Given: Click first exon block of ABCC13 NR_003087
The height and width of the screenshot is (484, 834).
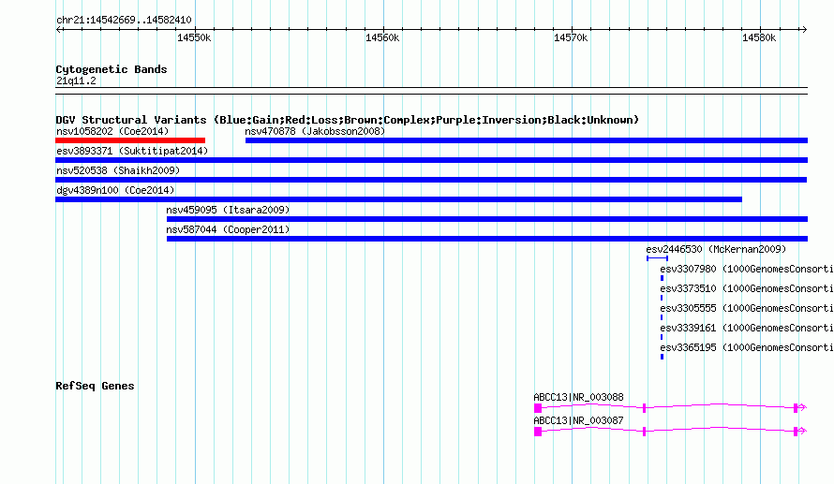Looking at the screenshot, I should [x=538, y=432].
